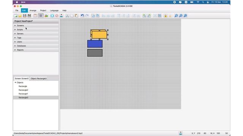243x136 pixels.
Task: Open the File menu
Action: click(x=17, y=11)
